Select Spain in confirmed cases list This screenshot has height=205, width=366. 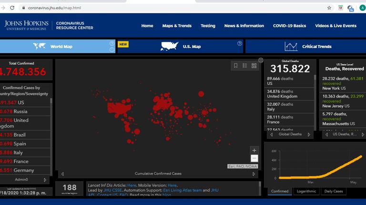tap(25, 144)
